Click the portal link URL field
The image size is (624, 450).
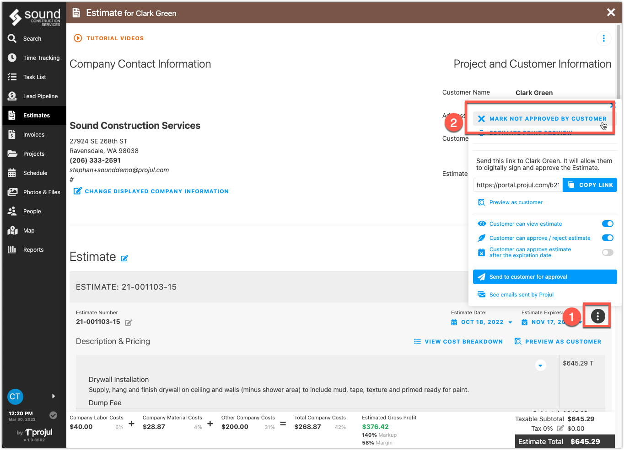point(518,185)
